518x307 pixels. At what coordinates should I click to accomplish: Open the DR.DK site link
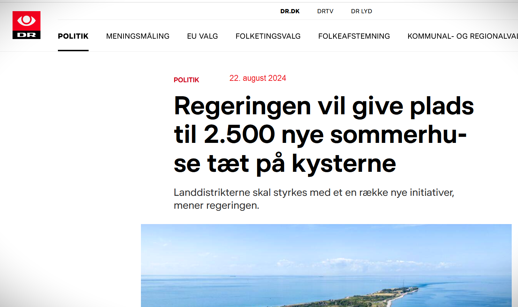pyautogui.click(x=290, y=11)
